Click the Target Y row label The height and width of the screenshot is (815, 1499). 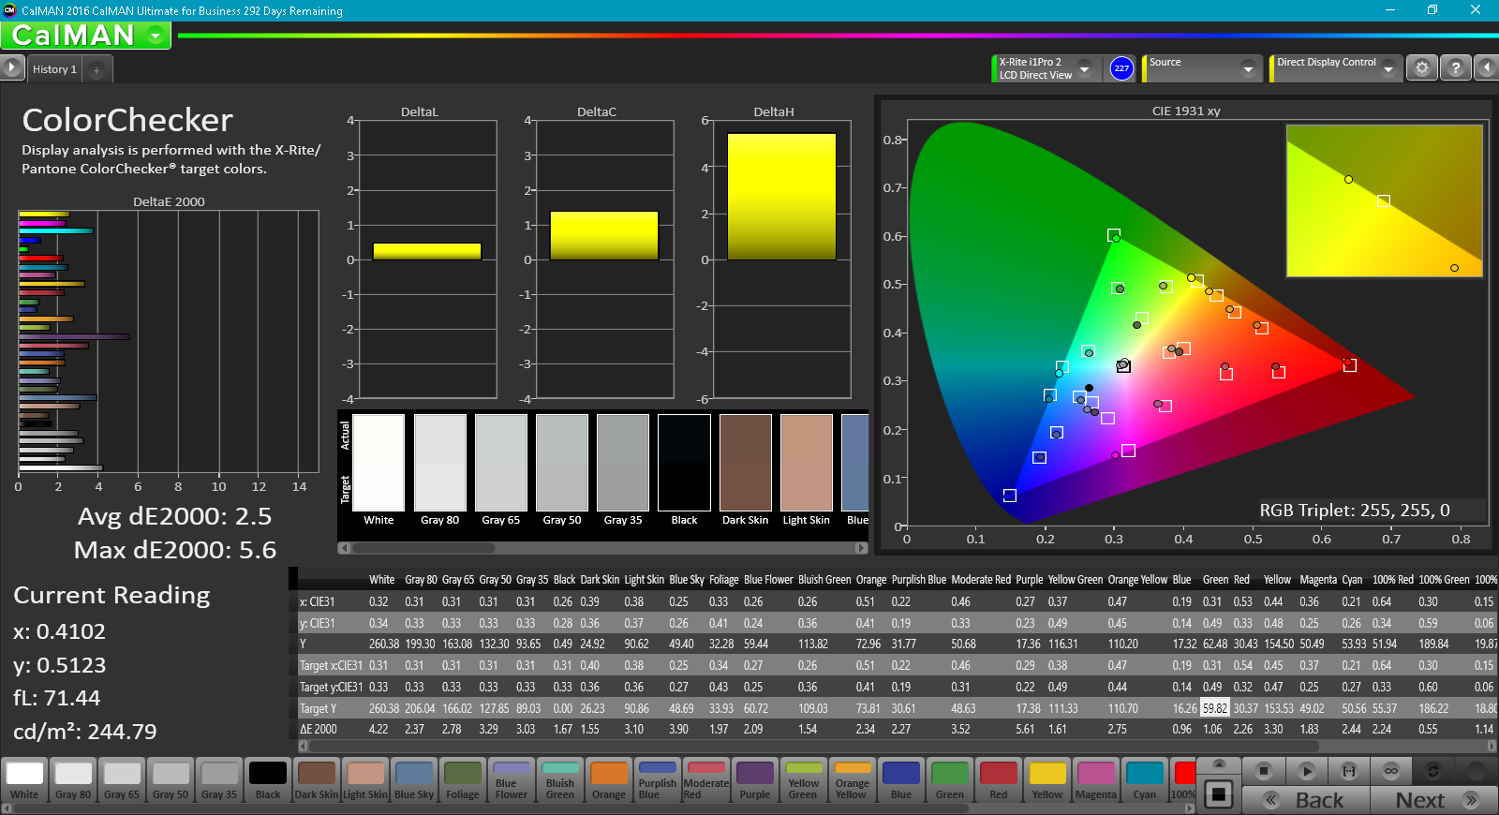pos(319,709)
